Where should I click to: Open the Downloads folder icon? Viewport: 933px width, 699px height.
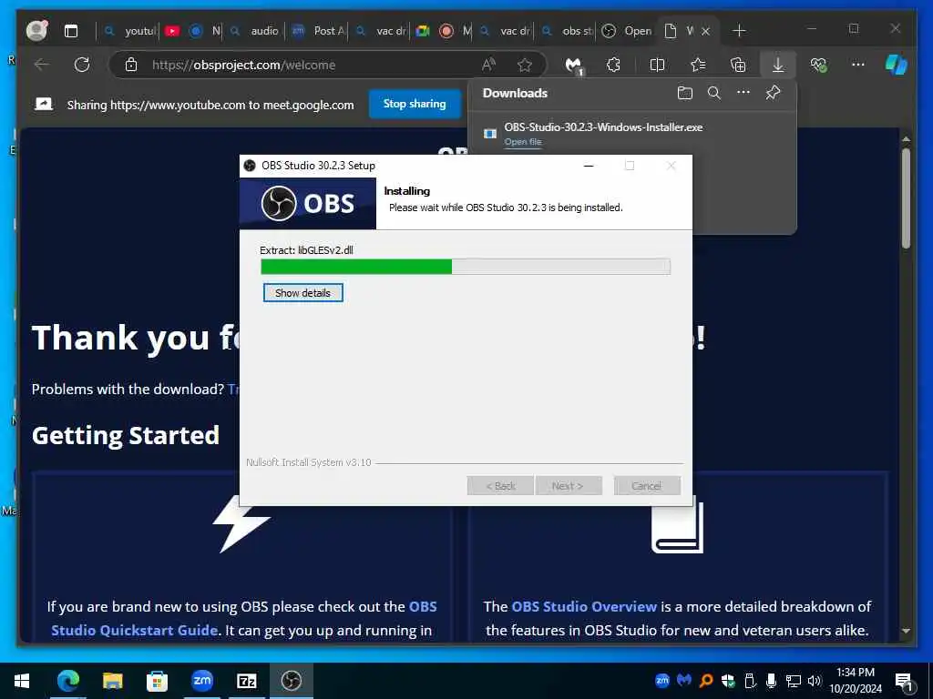point(685,93)
